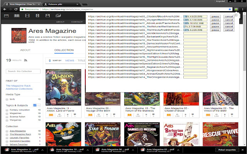Pause the AresMagazine05 CitadelofBlood download
This screenshot has height=154, width=247.
point(215,17)
